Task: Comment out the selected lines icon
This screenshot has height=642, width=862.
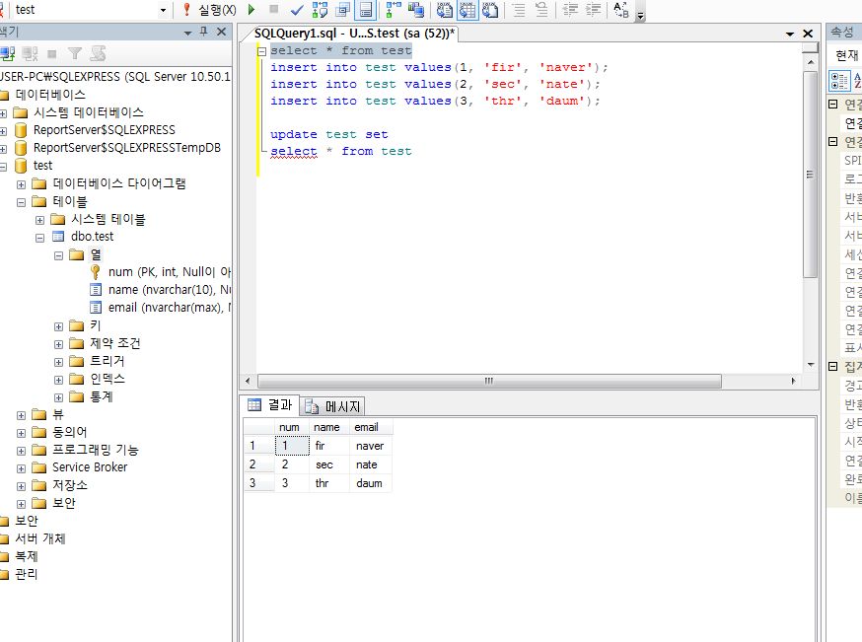Action: click(x=519, y=9)
